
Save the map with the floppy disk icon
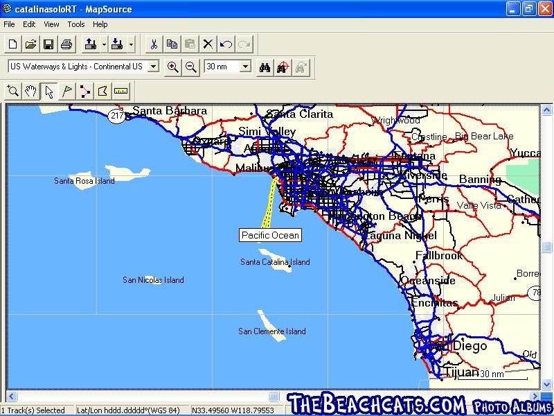(x=48, y=44)
